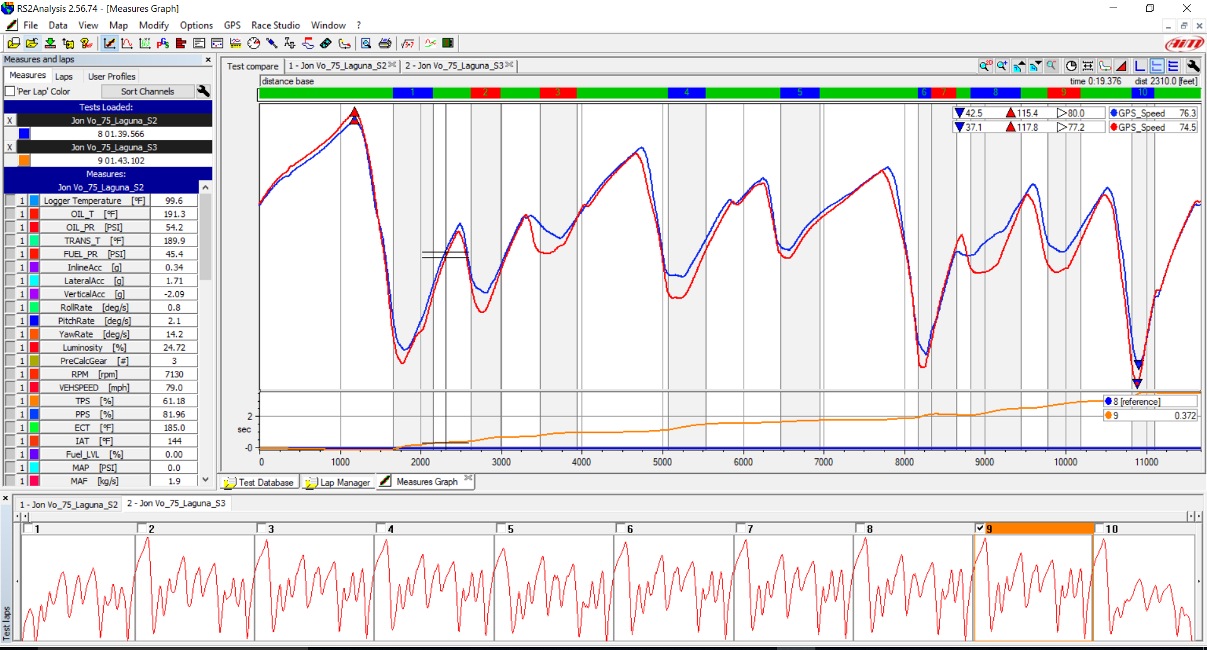Open the math channels square root icon
1207x650 pixels.
click(x=407, y=43)
